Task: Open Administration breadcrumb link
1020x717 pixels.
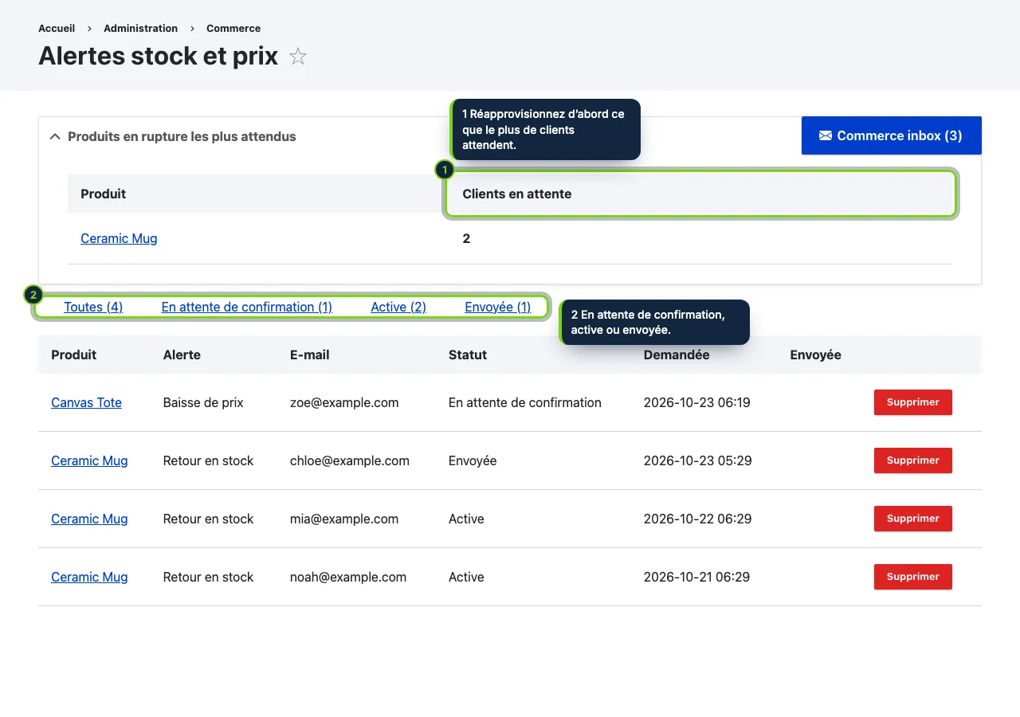Action: pos(140,28)
